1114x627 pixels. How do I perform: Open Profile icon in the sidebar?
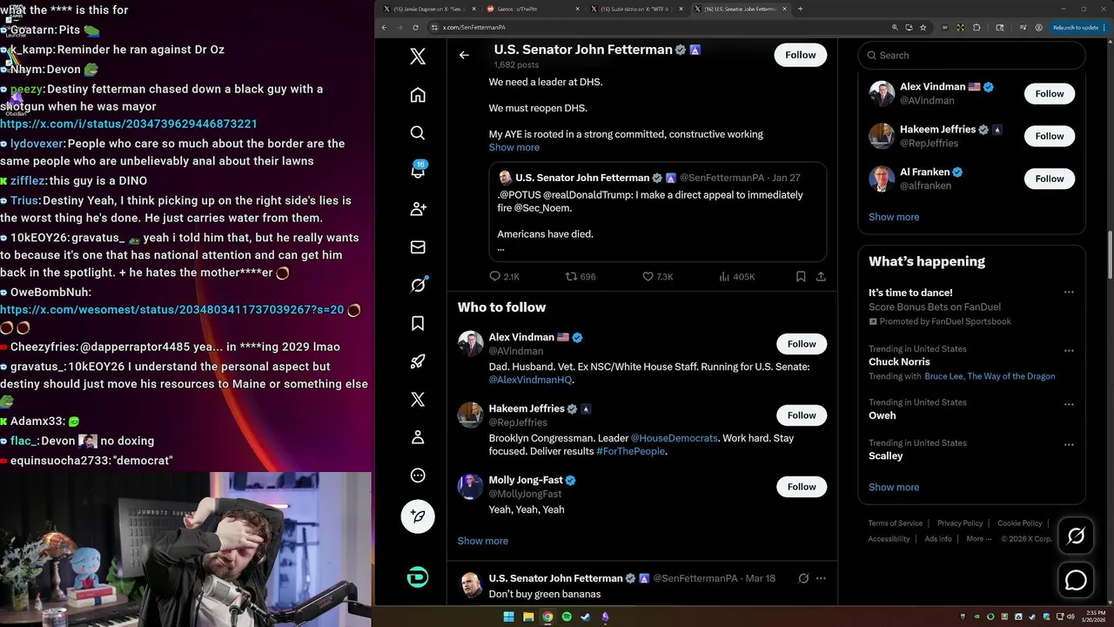pyautogui.click(x=418, y=437)
